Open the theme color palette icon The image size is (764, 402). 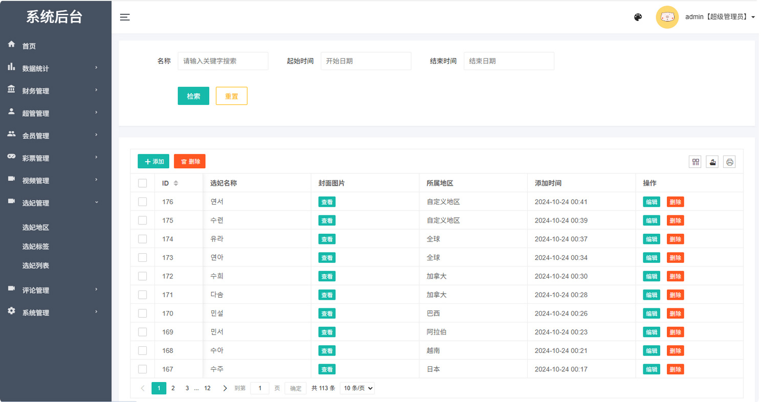[x=638, y=17]
